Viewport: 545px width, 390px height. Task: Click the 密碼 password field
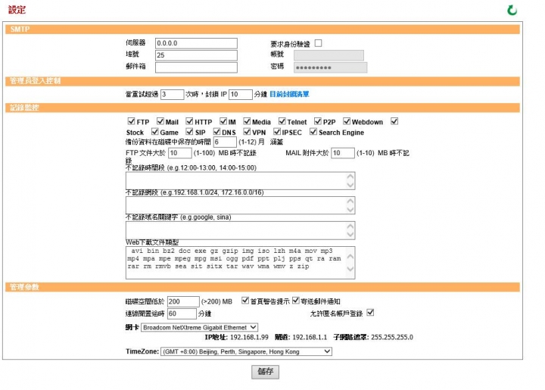pyautogui.click(x=330, y=67)
